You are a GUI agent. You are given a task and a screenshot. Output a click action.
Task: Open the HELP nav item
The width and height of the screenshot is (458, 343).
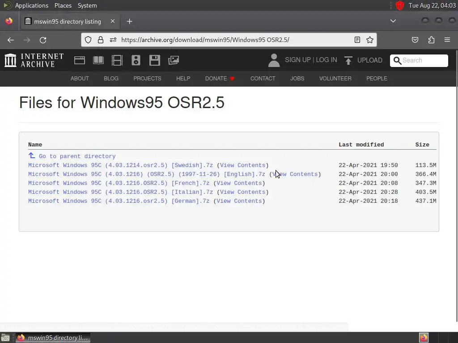click(x=183, y=79)
